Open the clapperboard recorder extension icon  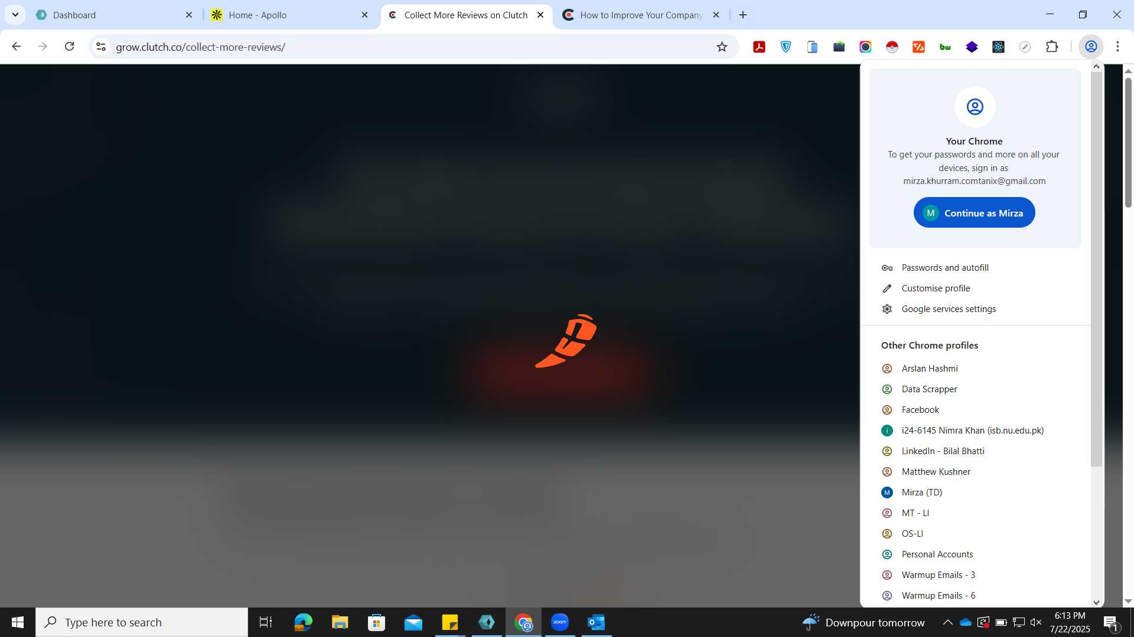coord(839,47)
